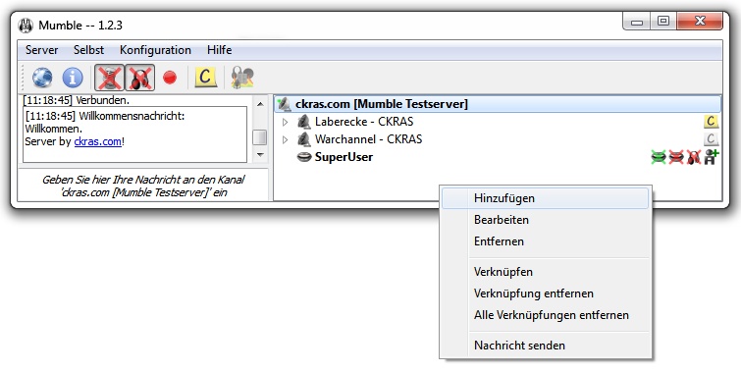Click the root server icon next to ckras.com
The height and width of the screenshot is (373, 741).
(x=284, y=103)
